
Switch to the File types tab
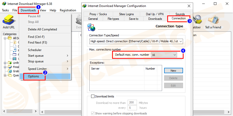tap(113, 19)
